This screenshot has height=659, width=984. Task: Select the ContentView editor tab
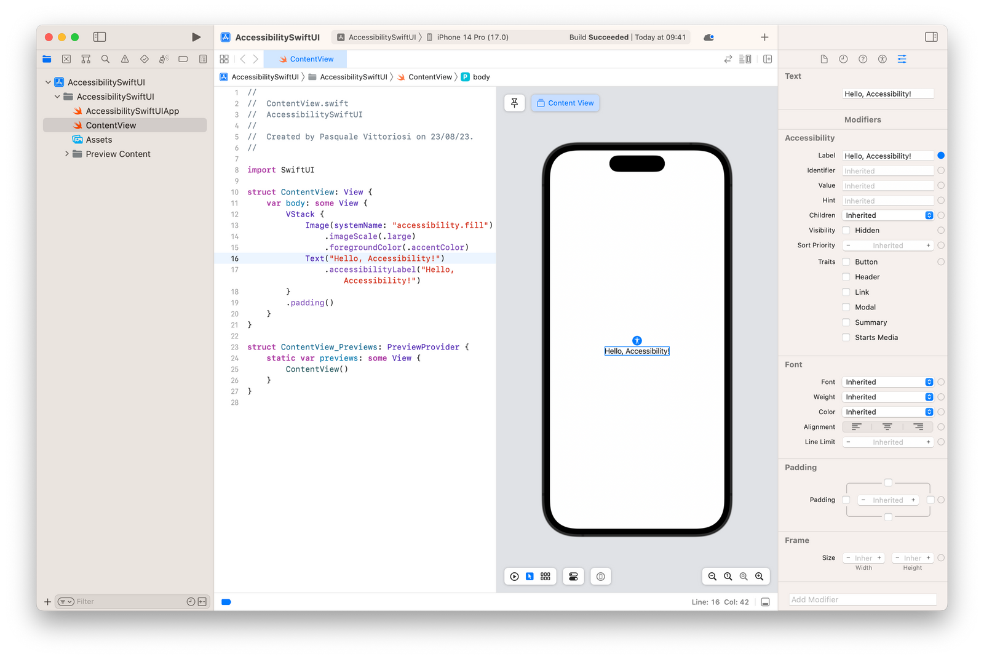pos(306,59)
